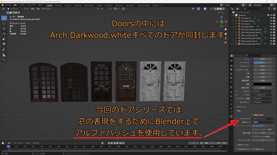The height and width of the screenshot is (155, 277).
Task: Open the Output properties tab
Action: click(x=231, y=70)
